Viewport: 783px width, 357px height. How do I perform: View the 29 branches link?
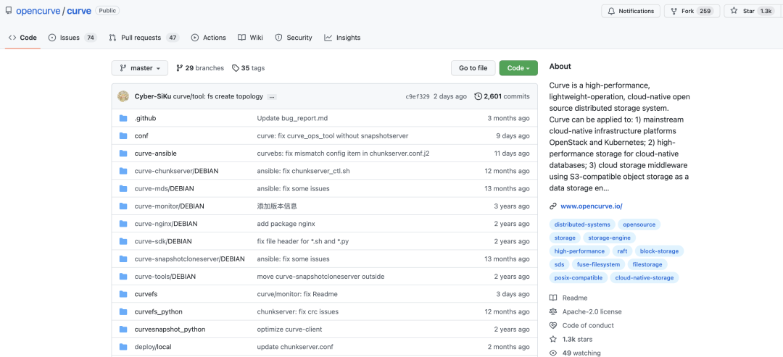200,68
